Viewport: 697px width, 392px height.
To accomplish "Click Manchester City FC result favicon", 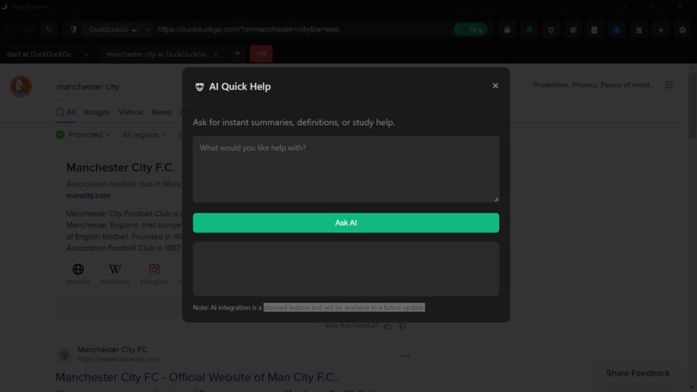I will tap(65, 354).
